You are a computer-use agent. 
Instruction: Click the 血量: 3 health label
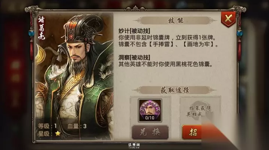point(77,126)
